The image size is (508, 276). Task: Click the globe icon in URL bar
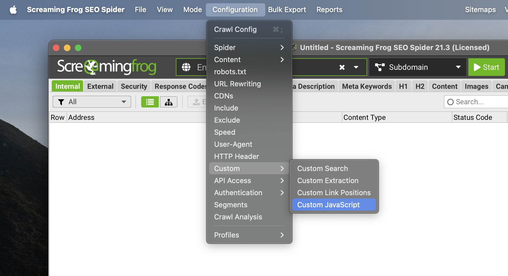click(x=186, y=67)
